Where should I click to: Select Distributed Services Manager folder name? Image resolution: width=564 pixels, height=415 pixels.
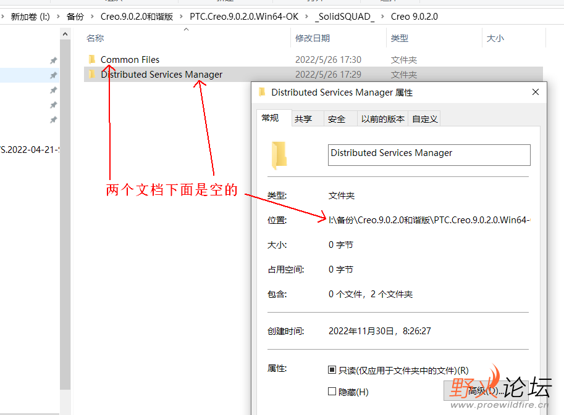click(161, 75)
